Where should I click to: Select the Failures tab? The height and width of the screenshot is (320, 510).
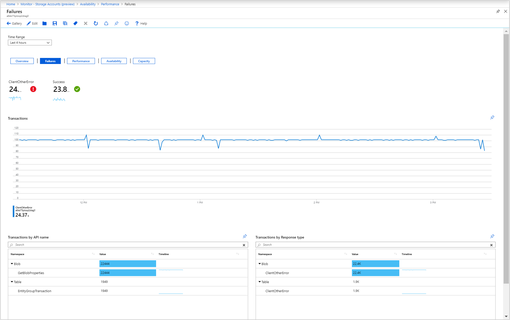pos(50,61)
